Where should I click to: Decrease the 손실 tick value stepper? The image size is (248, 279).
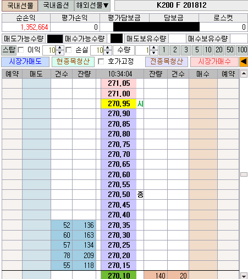[108, 52]
